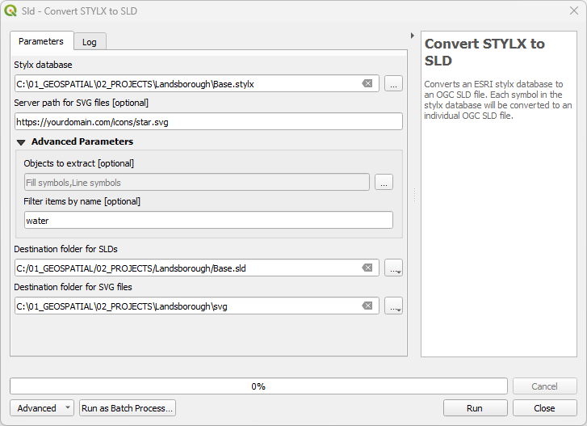
Task: Click the 'Filter items by name [optional]' label
Action: point(82,201)
